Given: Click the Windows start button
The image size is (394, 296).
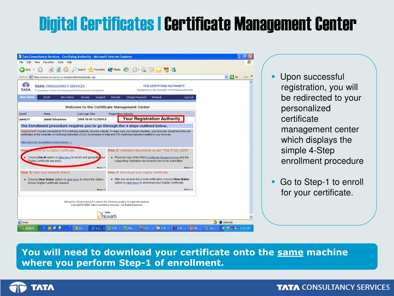Looking at the screenshot, I should pyautogui.click(x=28, y=228).
